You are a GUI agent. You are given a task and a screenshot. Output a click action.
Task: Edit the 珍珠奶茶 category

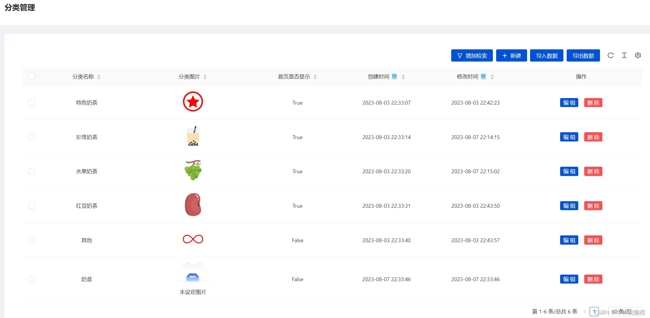pos(569,137)
